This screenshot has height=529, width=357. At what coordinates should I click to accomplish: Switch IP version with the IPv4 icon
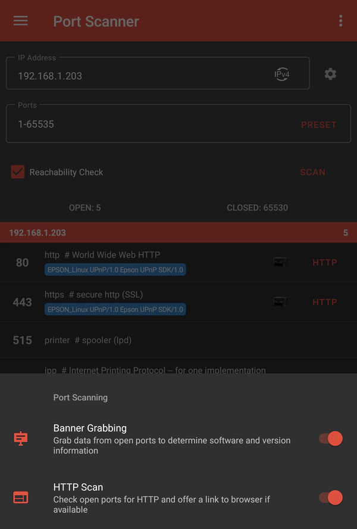click(282, 74)
